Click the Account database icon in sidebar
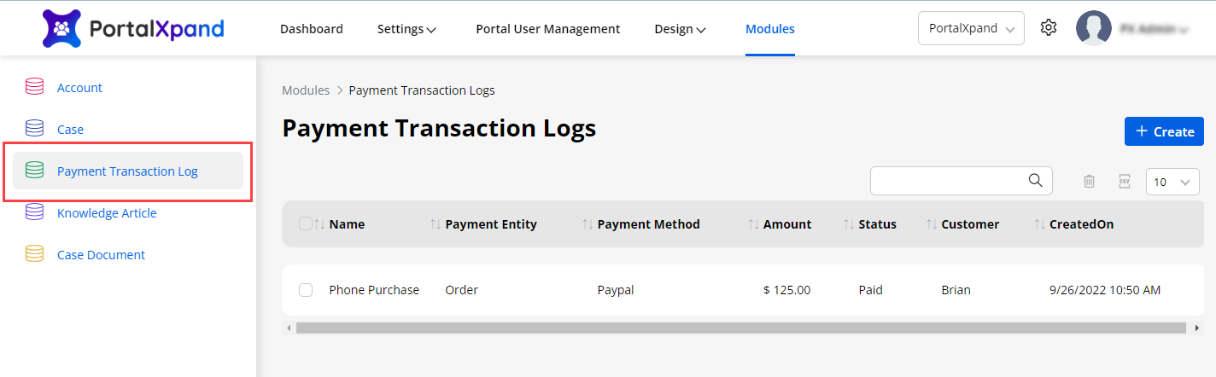1216x377 pixels. pyautogui.click(x=34, y=88)
